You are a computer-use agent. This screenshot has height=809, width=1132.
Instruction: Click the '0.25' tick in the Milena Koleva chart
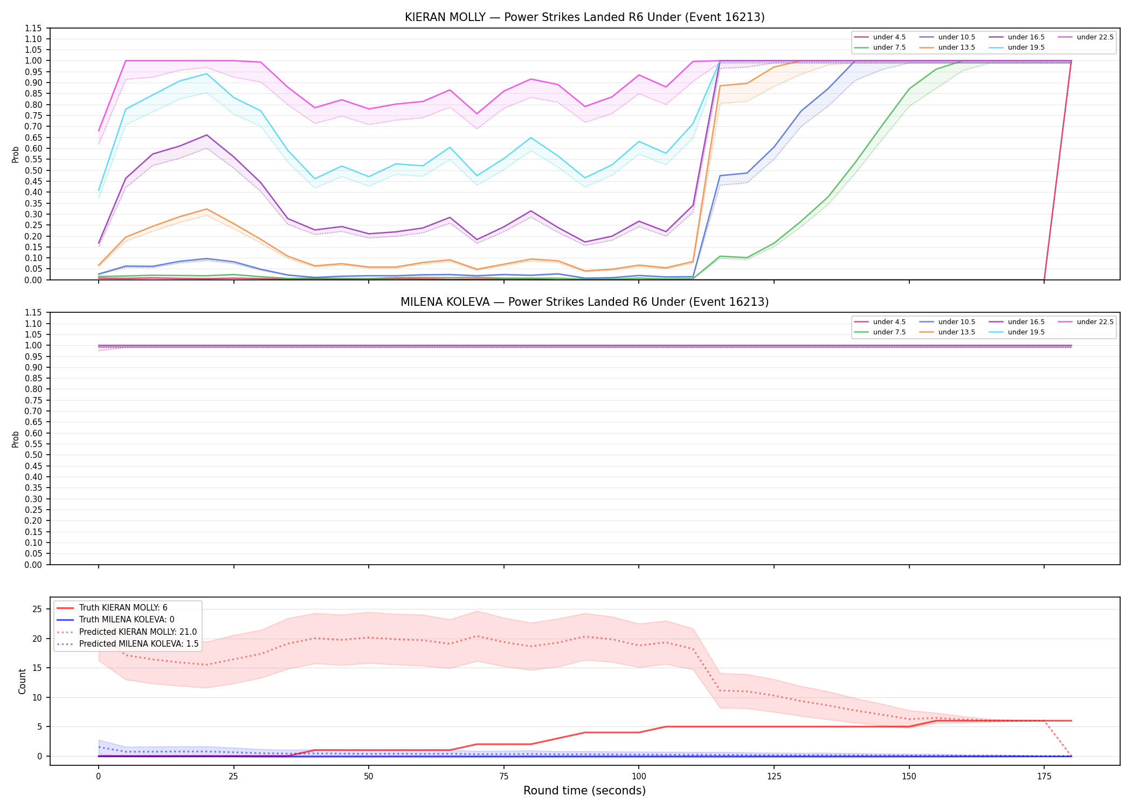tap(33, 510)
